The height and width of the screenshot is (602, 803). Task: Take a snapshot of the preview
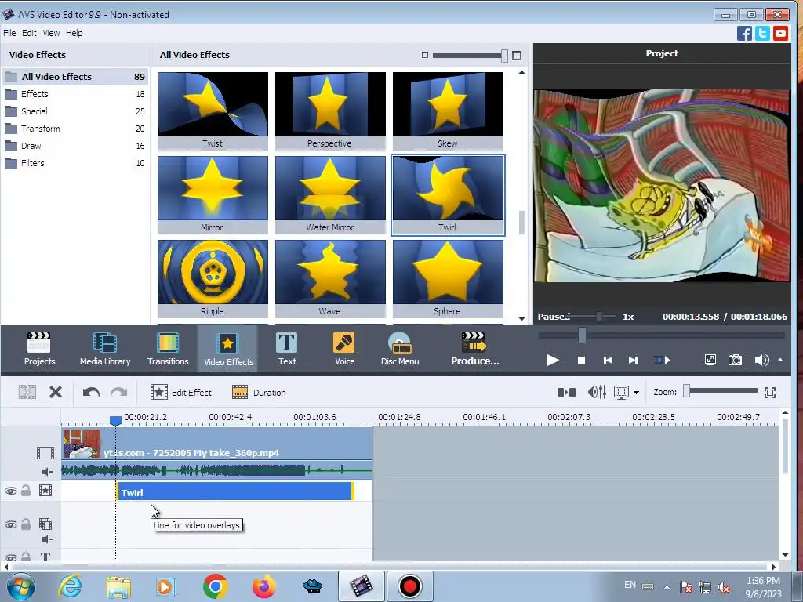(736, 361)
